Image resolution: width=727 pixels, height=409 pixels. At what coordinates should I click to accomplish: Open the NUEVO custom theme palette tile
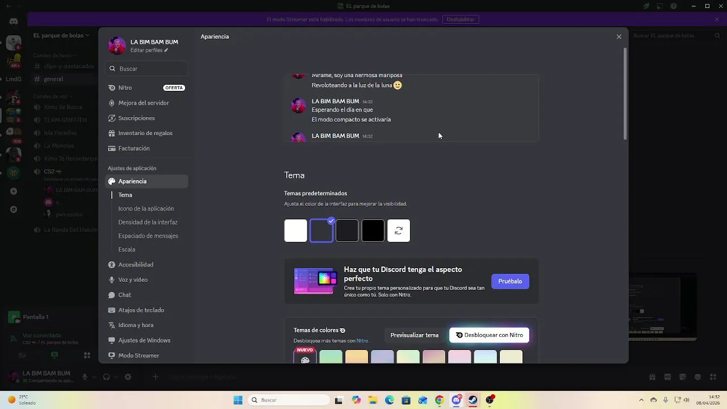point(305,356)
